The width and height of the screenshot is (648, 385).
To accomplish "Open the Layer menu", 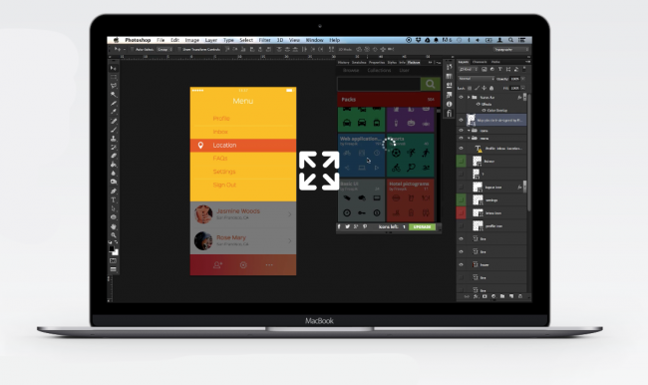I will pos(211,40).
